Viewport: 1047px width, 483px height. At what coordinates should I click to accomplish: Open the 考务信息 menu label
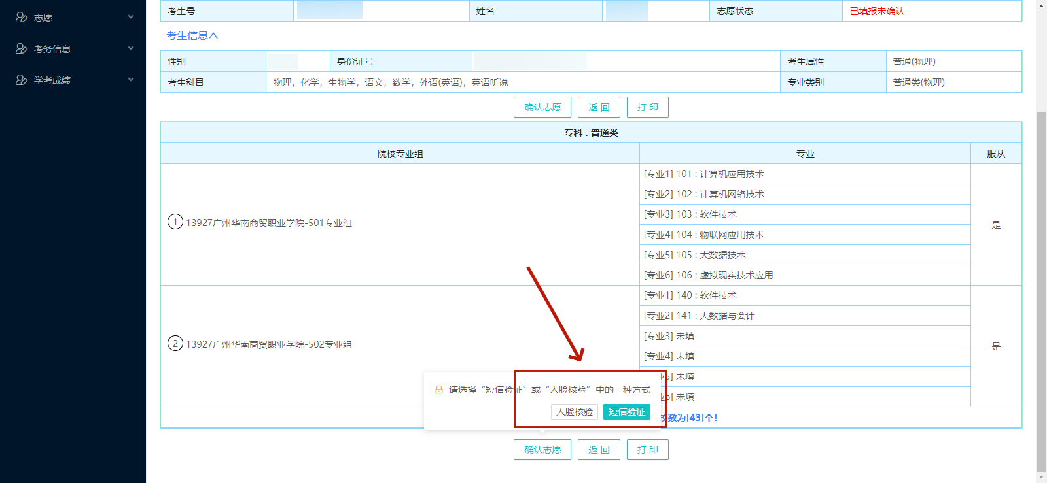[x=52, y=49]
